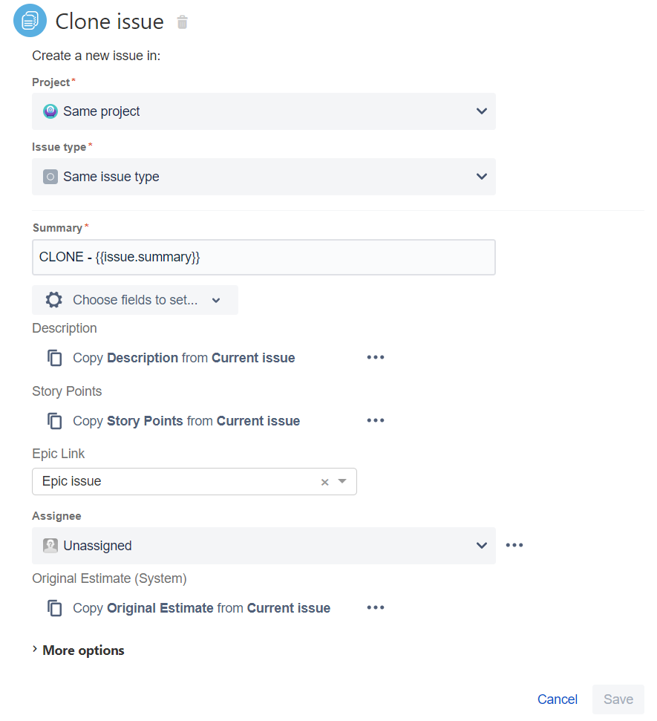657x721 pixels.
Task: Click the Cancel link
Action: [558, 699]
